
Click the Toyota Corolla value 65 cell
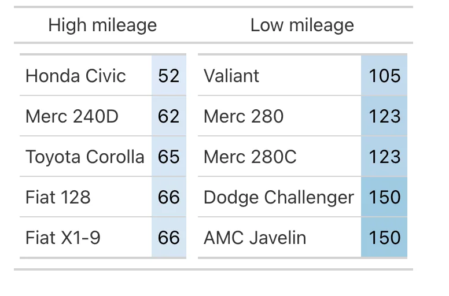point(169,157)
